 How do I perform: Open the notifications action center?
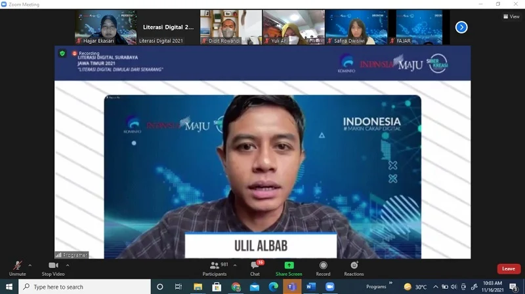(x=513, y=287)
